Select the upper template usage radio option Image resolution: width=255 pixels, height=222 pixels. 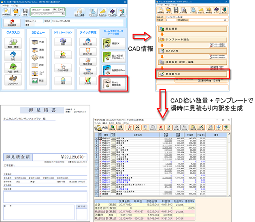point(211,44)
